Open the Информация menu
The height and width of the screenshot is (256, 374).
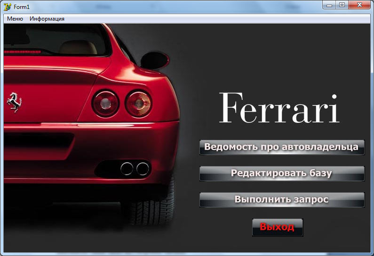point(47,19)
